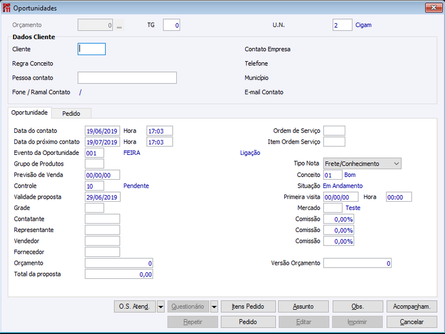Switch to the Pedido tab
Image resolution: width=445 pixels, height=334 pixels.
point(71,113)
